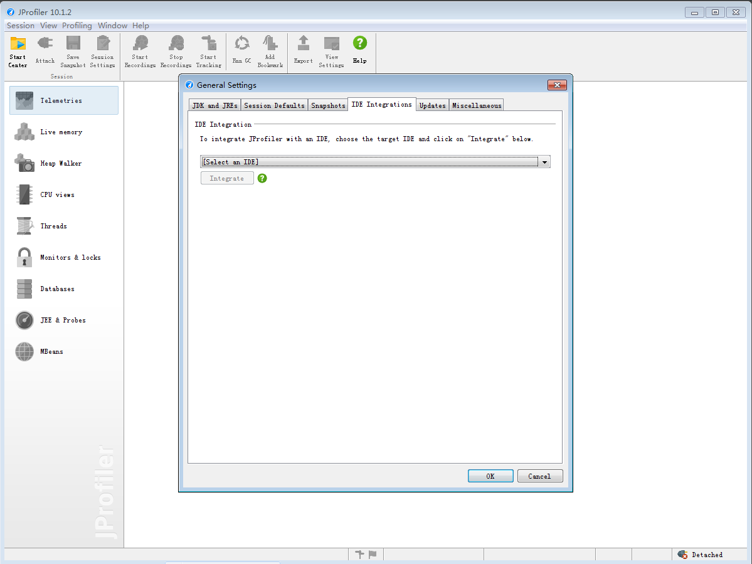The height and width of the screenshot is (564, 752).
Task: Cancel the General Settings dialog
Action: click(x=539, y=476)
